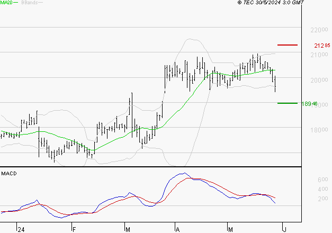Viewport: 332px width, 233px height.
Task: Click the 24 year marker on time axis
Action: [x=21, y=230]
